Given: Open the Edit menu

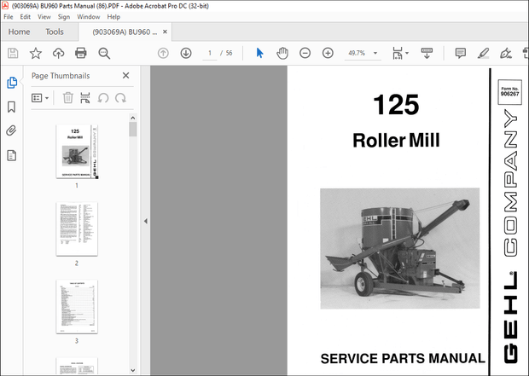Looking at the screenshot, I should (x=25, y=17).
